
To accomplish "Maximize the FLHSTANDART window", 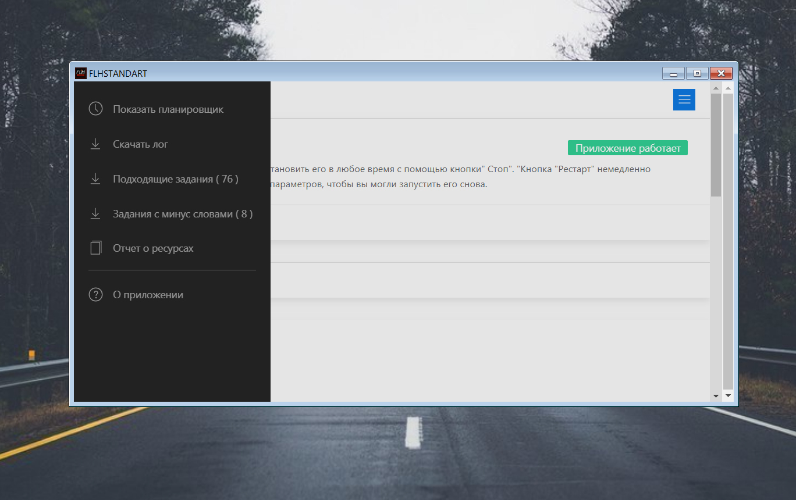I will point(697,73).
